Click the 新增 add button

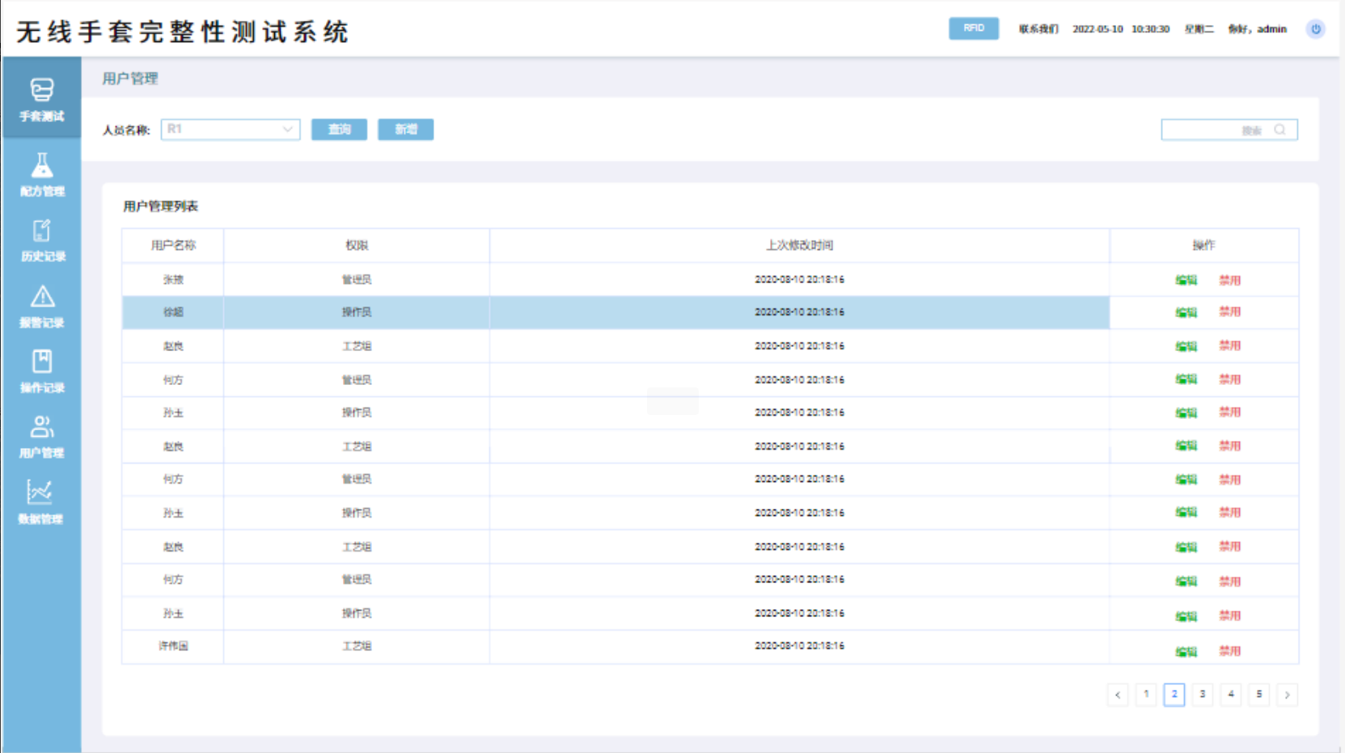[405, 129]
